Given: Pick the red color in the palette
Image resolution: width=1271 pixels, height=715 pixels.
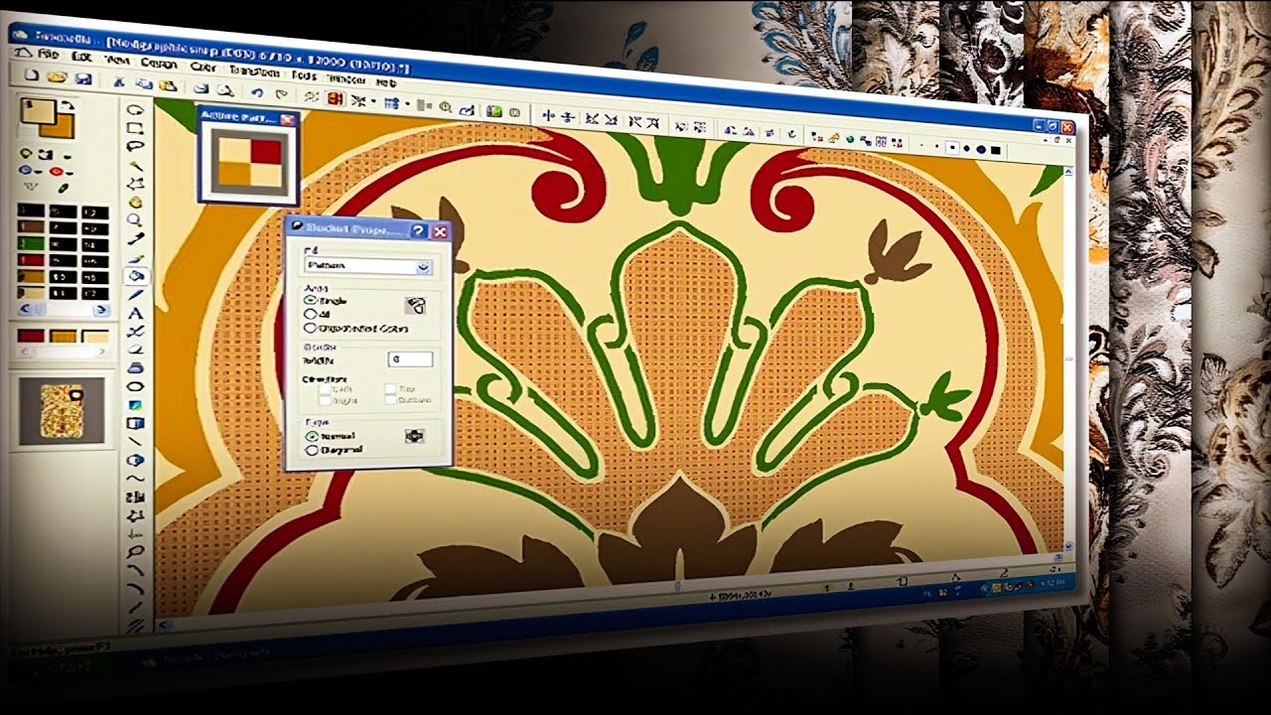Looking at the screenshot, I should 31,258.
